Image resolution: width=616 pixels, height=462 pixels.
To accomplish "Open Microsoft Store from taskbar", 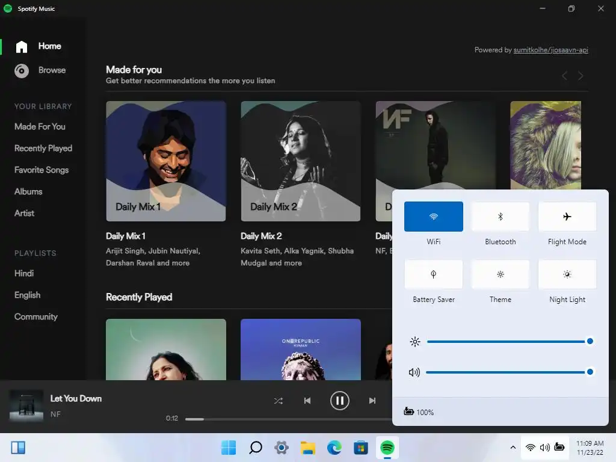I will click(x=361, y=448).
